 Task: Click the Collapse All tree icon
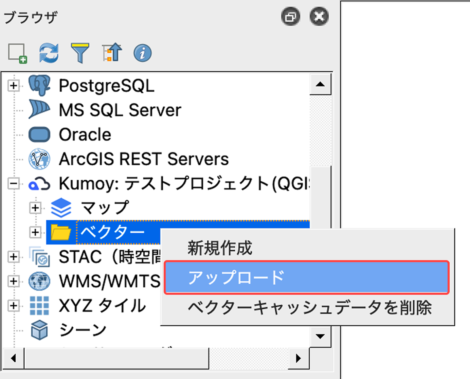click(x=112, y=53)
